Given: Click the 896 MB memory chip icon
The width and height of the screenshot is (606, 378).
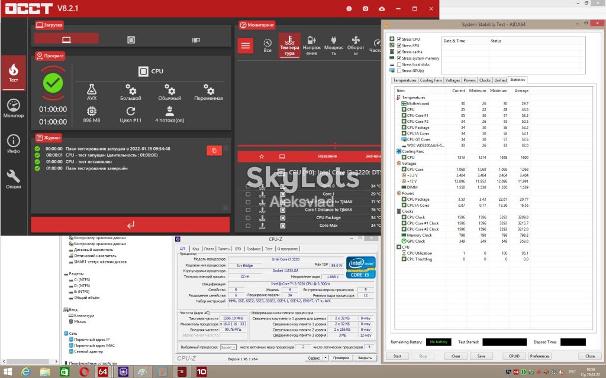Looking at the screenshot, I should [92, 112].
